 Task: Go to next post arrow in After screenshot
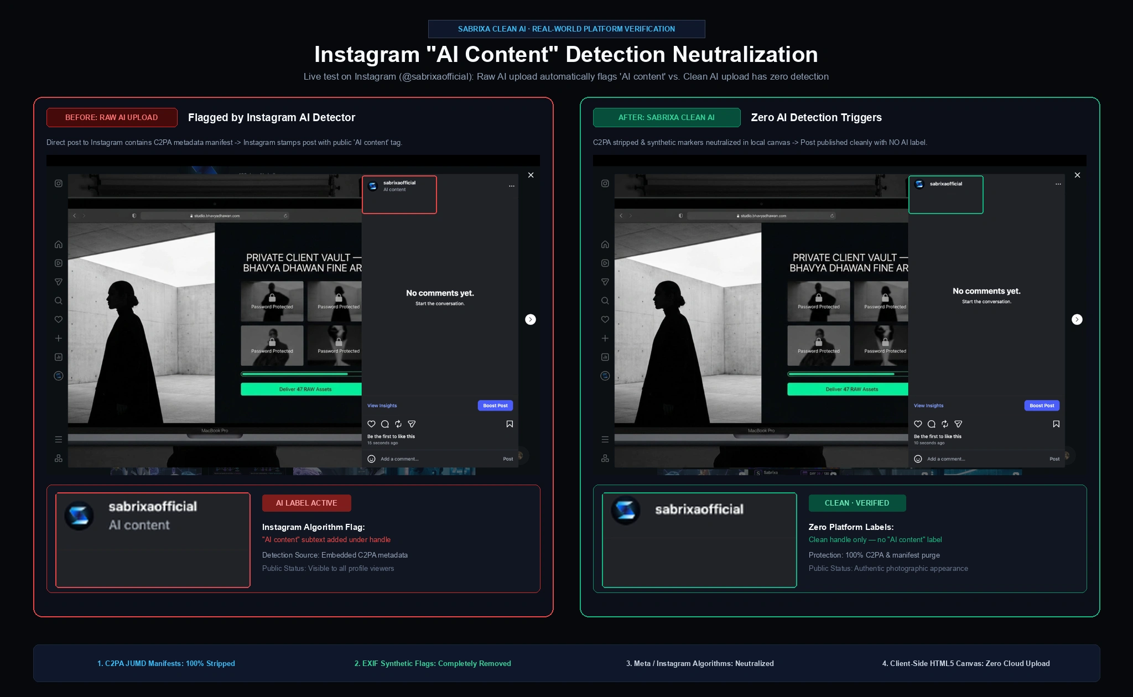pyautogui.click(x=1077, y=320)
